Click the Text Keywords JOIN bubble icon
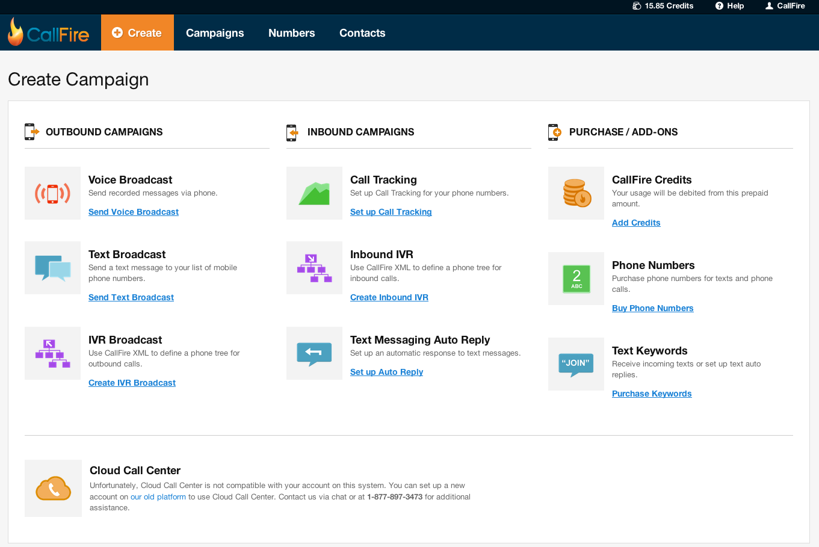 pos(576,364)
